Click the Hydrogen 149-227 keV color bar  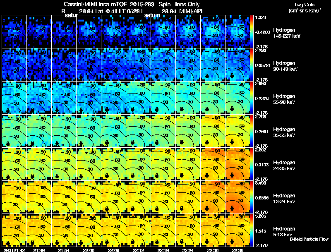pos(252,32)
